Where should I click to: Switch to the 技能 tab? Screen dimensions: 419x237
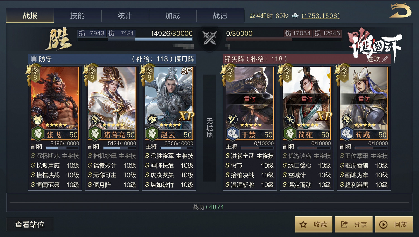77,16
